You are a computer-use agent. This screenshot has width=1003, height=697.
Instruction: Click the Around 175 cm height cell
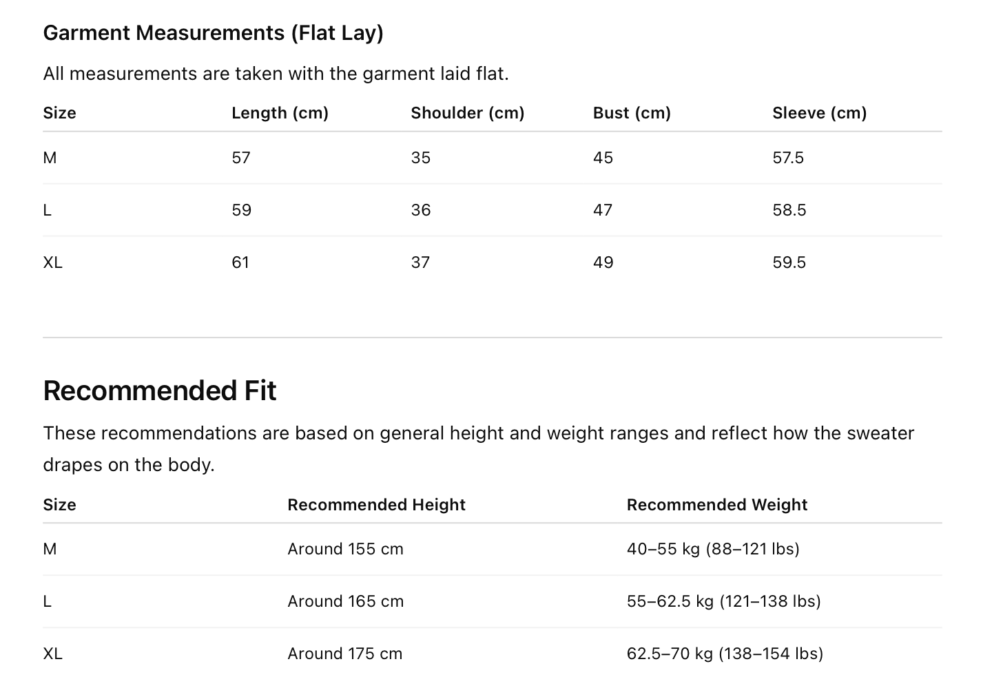pyautogui.click(x=344, y=654)
